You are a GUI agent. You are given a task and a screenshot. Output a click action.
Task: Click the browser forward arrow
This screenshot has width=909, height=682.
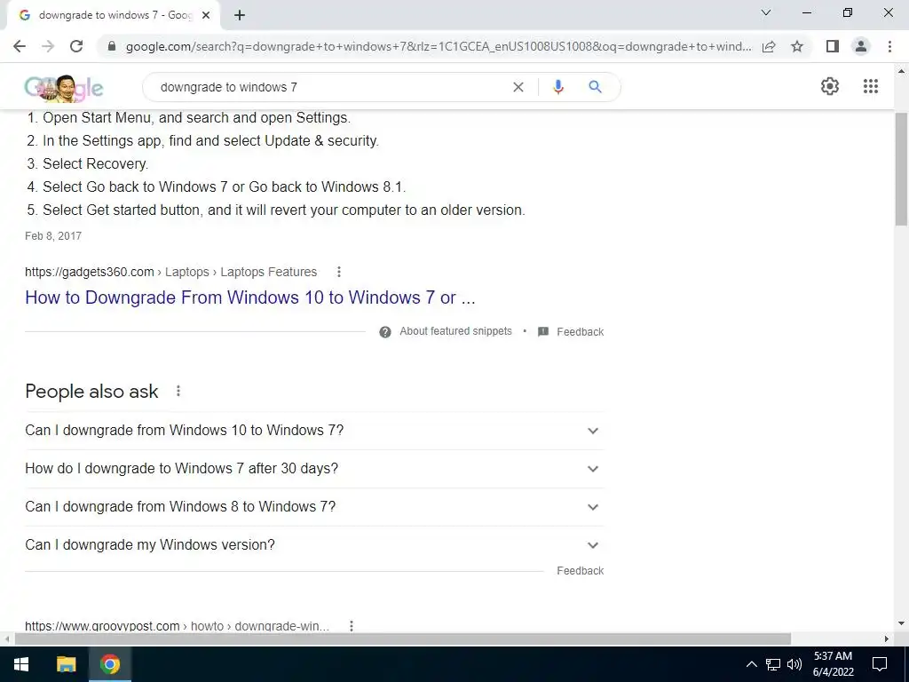pos(48,46)
